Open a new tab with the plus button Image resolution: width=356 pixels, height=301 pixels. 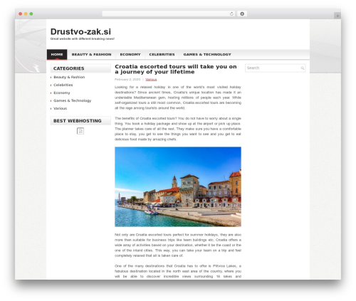pos(337,16)
